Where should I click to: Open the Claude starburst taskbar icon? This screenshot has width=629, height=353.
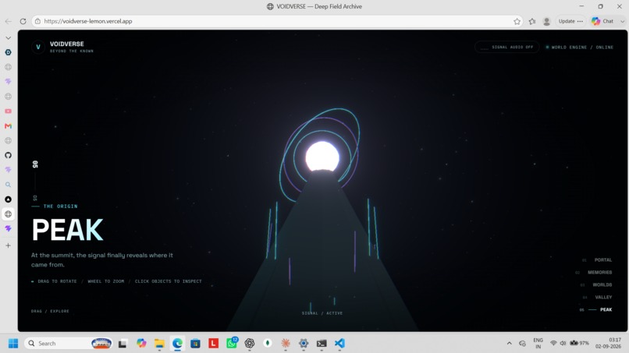[x=286, y=344]
